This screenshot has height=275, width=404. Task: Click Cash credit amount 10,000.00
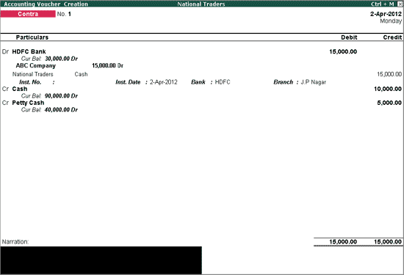click(388, 89)
